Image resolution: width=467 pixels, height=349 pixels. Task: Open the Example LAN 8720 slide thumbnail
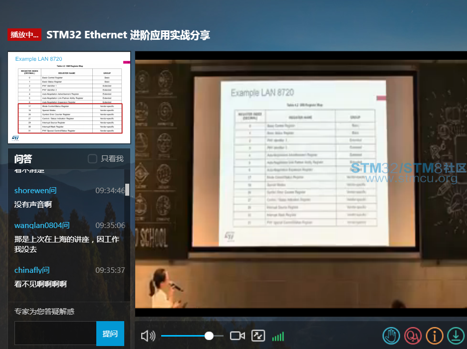[x=69, y=98]
